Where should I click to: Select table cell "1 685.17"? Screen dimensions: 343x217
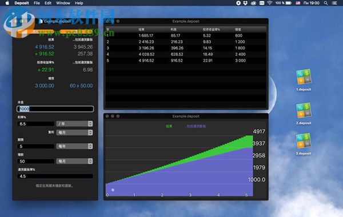[146, 35]
